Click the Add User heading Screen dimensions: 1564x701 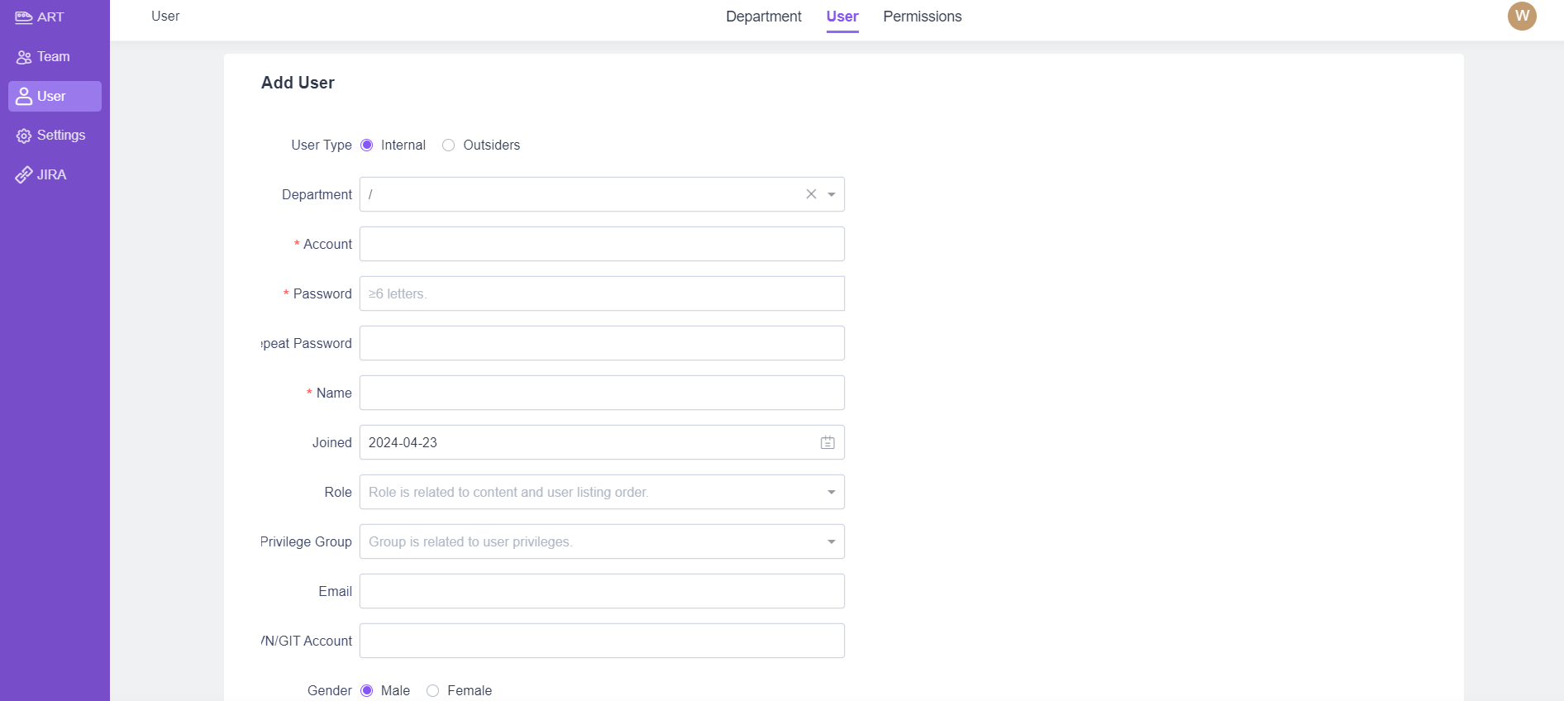click(298, 83)
